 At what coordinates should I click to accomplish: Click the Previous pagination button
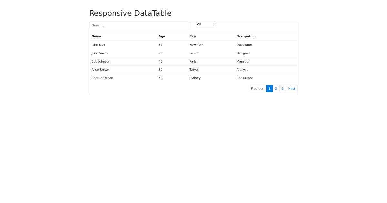[257, 88]
